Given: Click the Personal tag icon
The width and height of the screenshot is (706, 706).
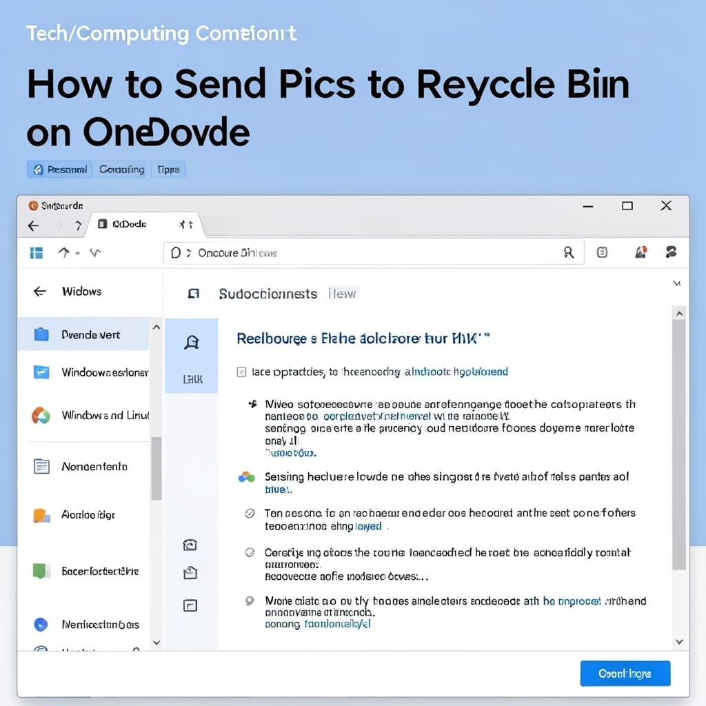Looking at the screenshot, I should (x=38, y=170).
